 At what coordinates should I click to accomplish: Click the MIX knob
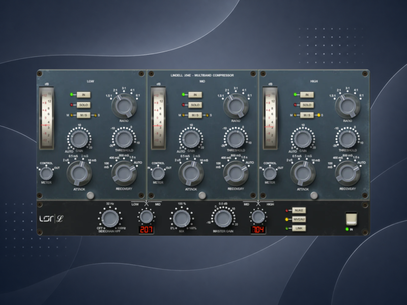click(x=182, y=219)
